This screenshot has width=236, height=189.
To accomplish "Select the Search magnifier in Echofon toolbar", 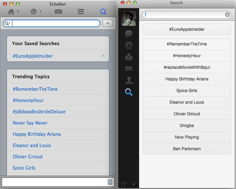I will point(103,12).
